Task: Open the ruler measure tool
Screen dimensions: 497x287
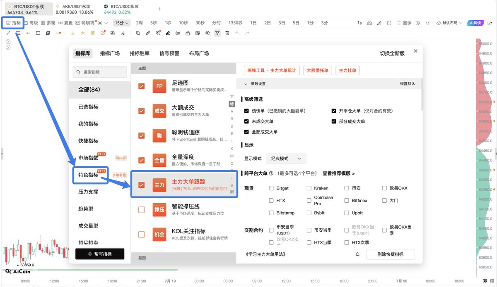Action: tap(148, 33)
